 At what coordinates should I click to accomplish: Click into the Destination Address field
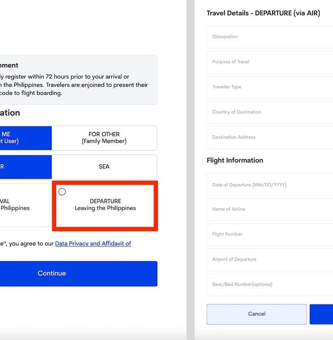pyautogui.click(x=270, y=137)
